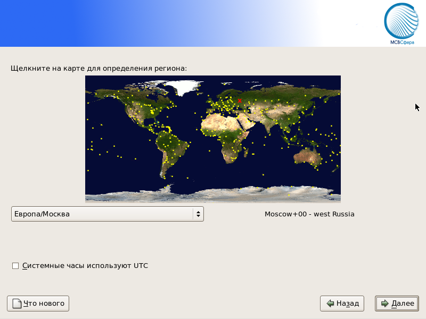The image size is (426, 319).
Task: Proceed with the 'Далее' button
Action: [397, 304]
